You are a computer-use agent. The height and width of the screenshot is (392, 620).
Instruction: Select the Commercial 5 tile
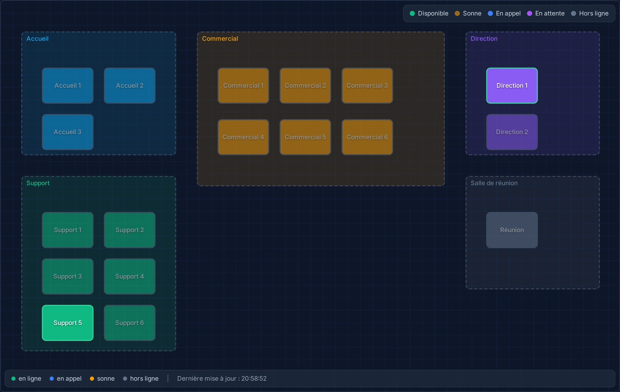[x=305, y=137]
